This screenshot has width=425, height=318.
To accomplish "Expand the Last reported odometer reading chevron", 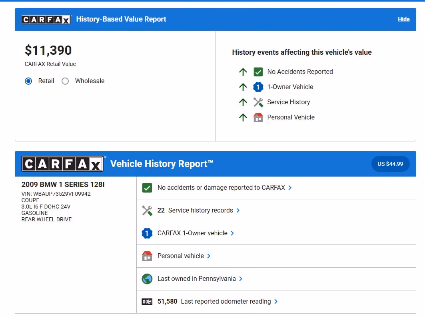I will pyautogui.click(x=275, y=302).
